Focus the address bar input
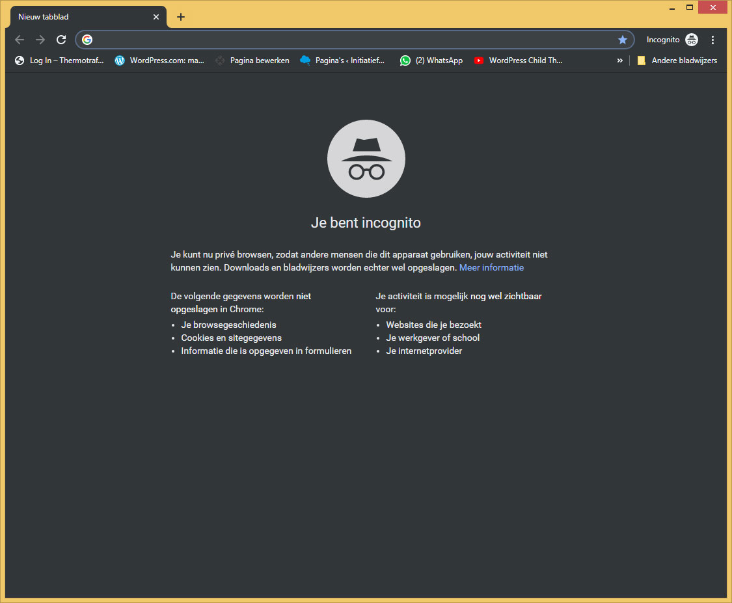 tap(355, 40)
